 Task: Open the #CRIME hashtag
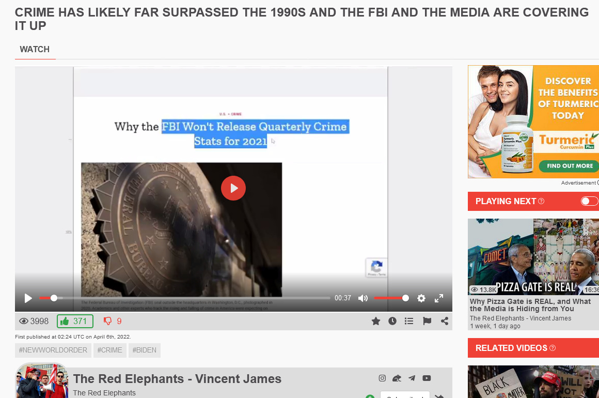pyautogui.click(x=109, y=350)
